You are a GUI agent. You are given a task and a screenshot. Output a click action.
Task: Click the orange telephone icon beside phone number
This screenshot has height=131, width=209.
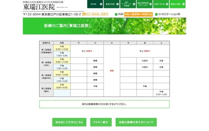pos(84,14)
